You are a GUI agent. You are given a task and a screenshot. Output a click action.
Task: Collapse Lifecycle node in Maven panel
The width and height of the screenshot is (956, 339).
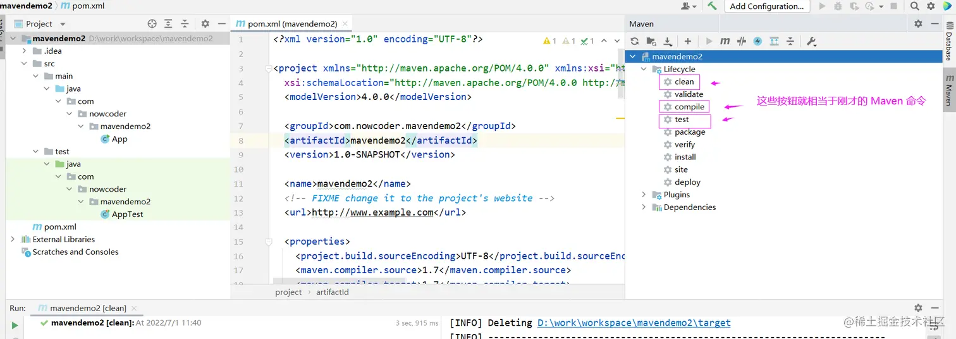(644, 69)
